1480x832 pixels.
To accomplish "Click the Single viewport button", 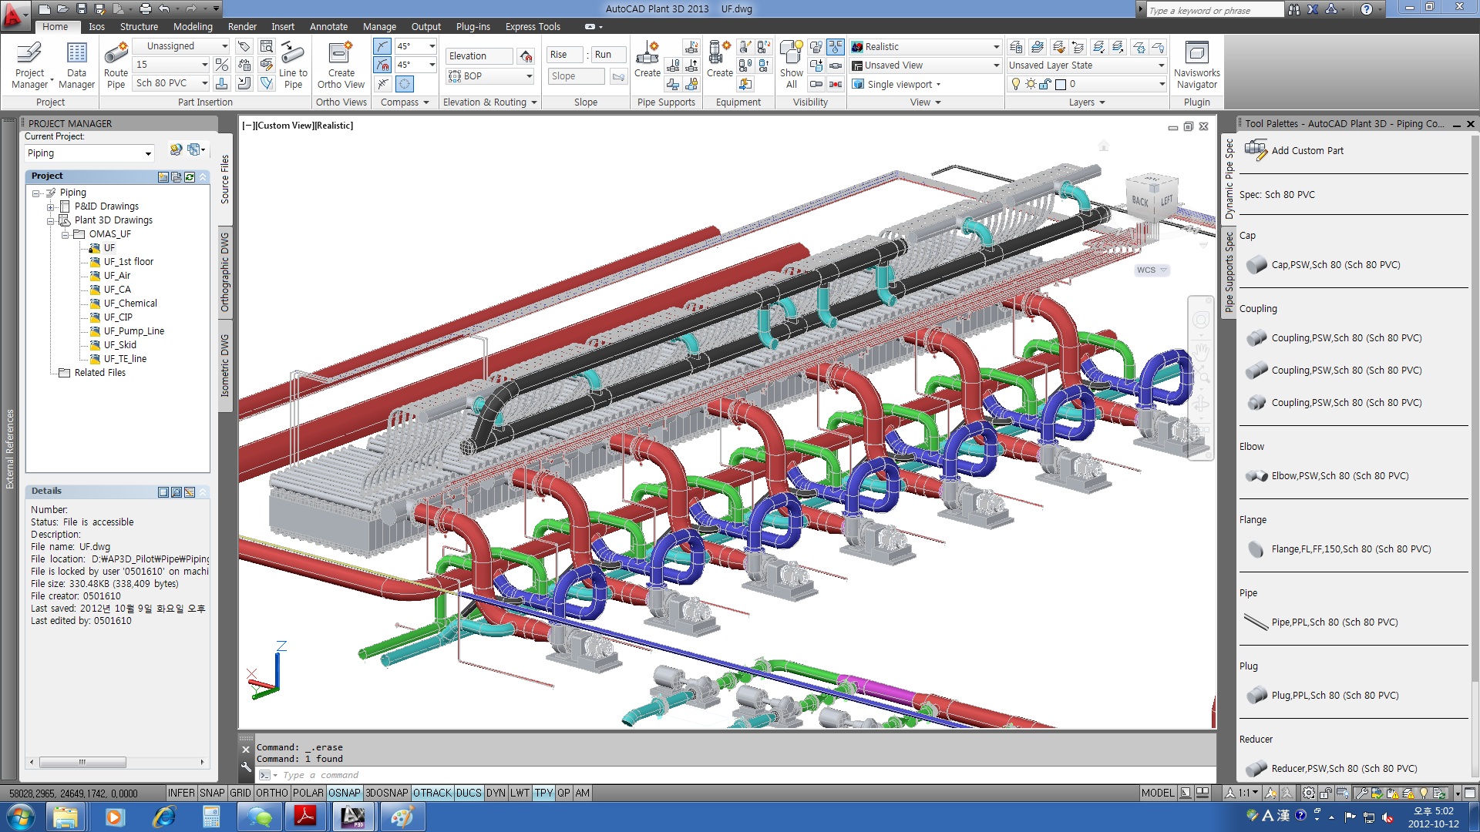I will (x=896, y=84).
